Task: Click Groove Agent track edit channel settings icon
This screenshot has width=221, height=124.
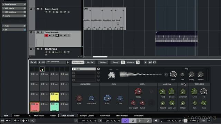Action: tap(54, 12)
